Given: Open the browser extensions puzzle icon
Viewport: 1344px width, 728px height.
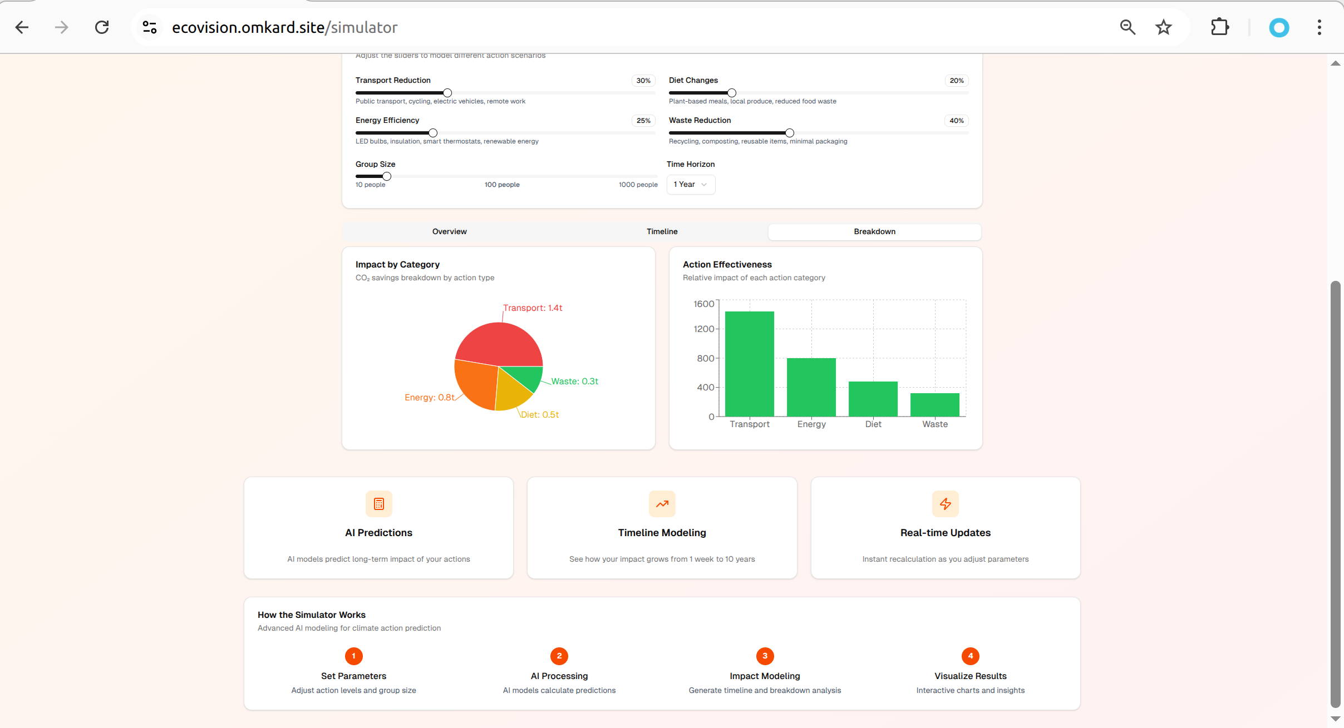Looking at the screenshot, I should 1219,27.
